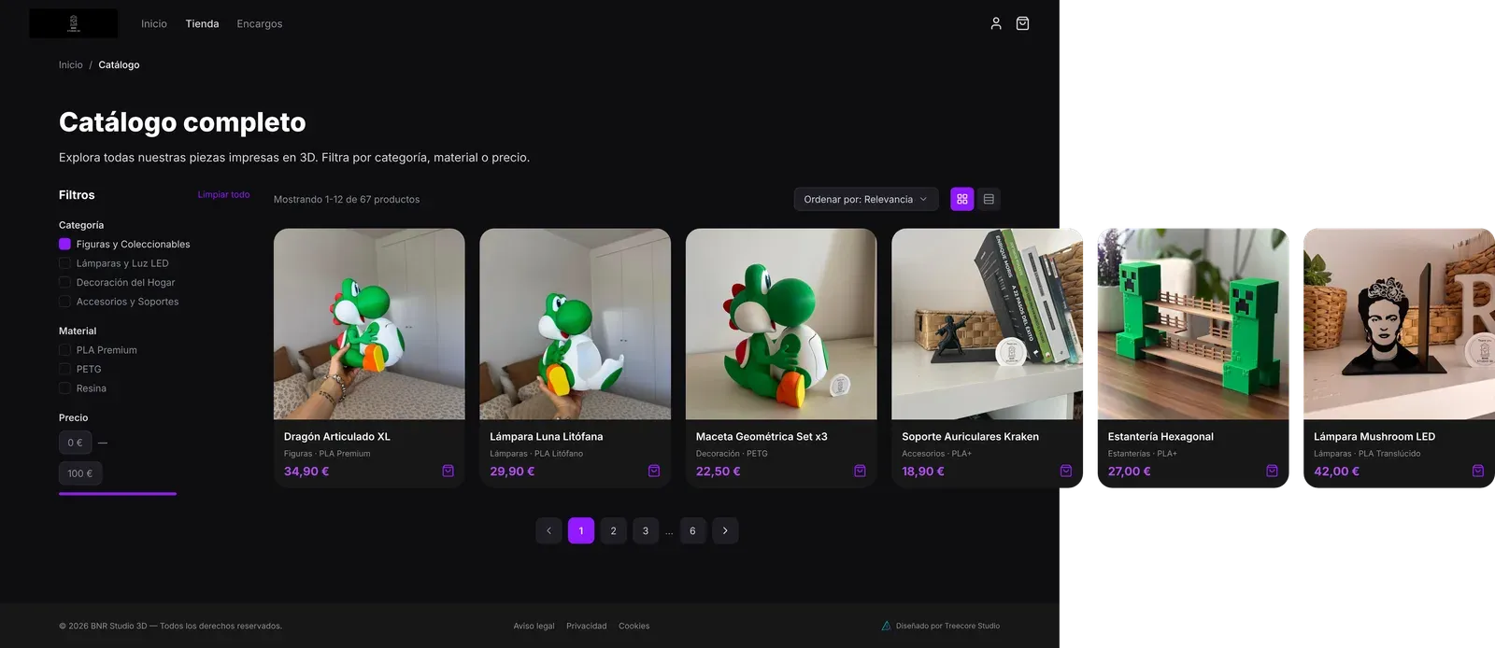Screen dimensions: 1495x648
Task: Open the Encargos menu item
Action: (x=259, y=23)
